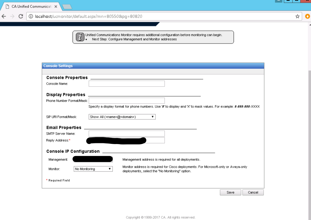The image size is (311, 220).
Task: Click 'Management address is required for all deployments' text
Action: point(161,160)
